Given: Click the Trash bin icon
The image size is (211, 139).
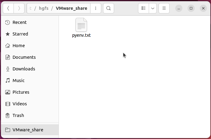Looking at the screenshot, I should coord(8,115).
